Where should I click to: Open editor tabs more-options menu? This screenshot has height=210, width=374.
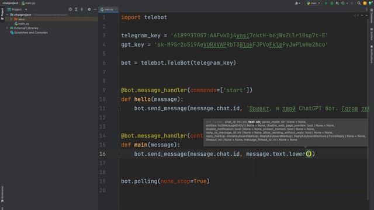click(x=366, y=9)
